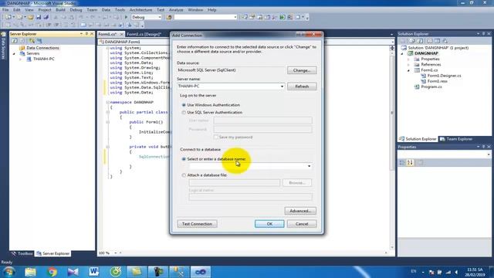Toggle Save my password checkbox
Image resolution: width=494 pixels, height=278 pixels.
pos(216,137)
